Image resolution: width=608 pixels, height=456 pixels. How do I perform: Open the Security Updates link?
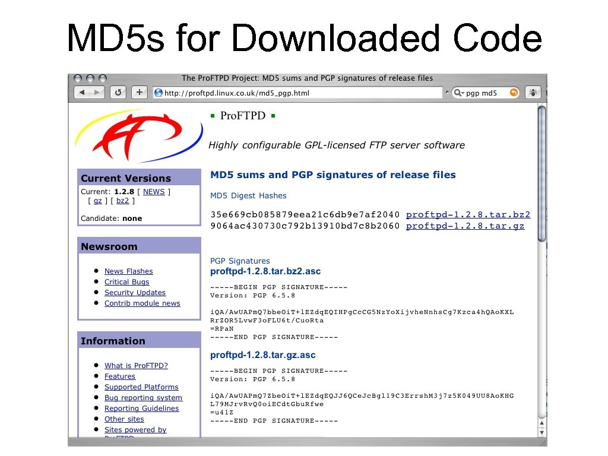(x=135, y=292)
